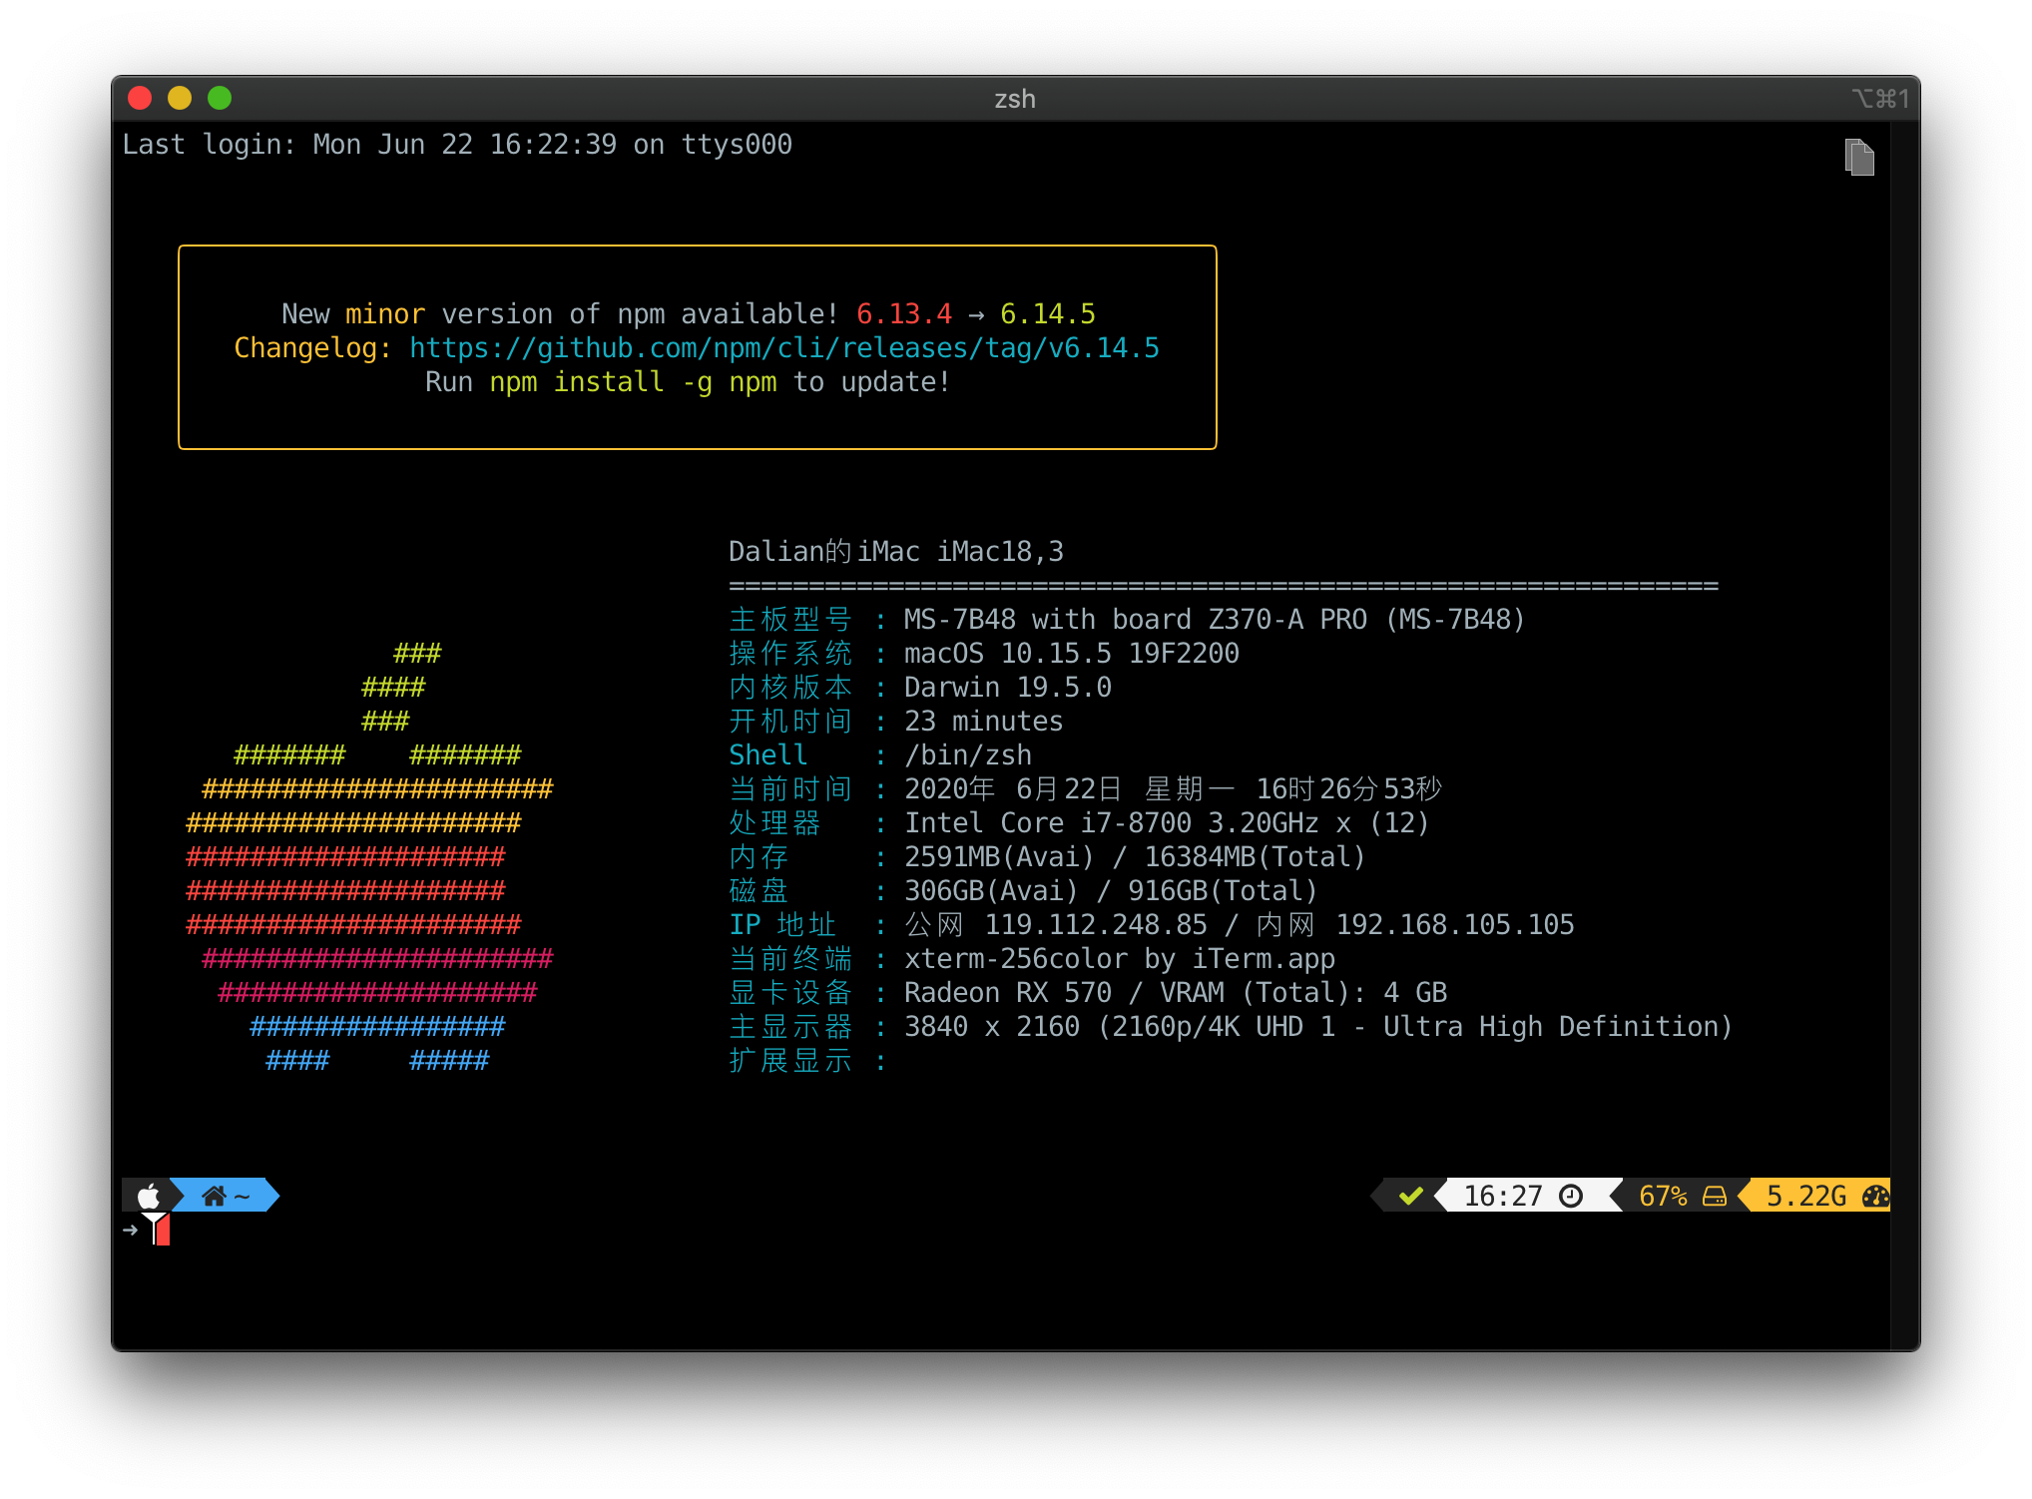Click the red terminal cursor block

pyautogui.click(x=163, y=1230)
